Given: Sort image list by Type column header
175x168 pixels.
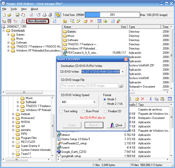Looking at the screenshot, I should click(144, 27).
